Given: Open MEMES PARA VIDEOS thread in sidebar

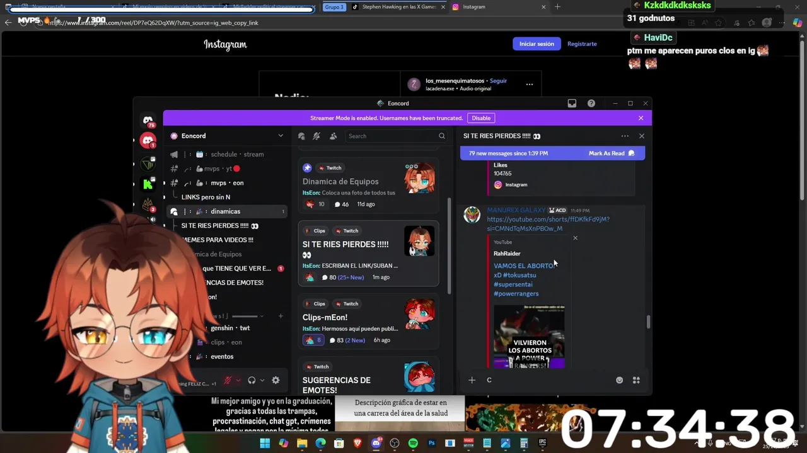Looking at the screenshot, I should (218, 240).
